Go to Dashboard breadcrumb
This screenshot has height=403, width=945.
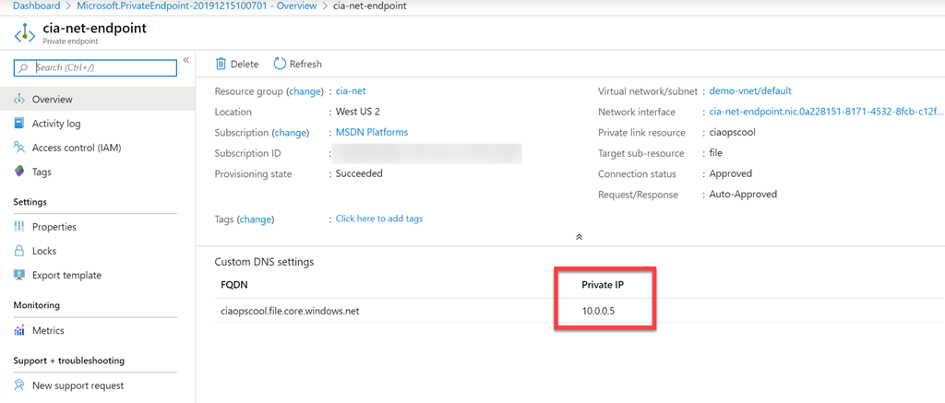(x=36, y=6)
